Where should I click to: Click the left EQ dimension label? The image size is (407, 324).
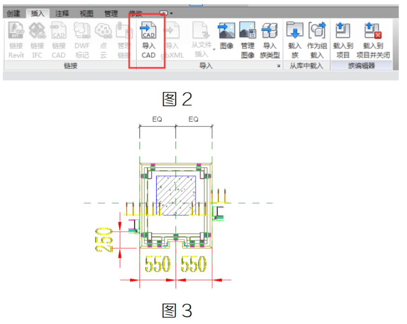click(157, 119)
